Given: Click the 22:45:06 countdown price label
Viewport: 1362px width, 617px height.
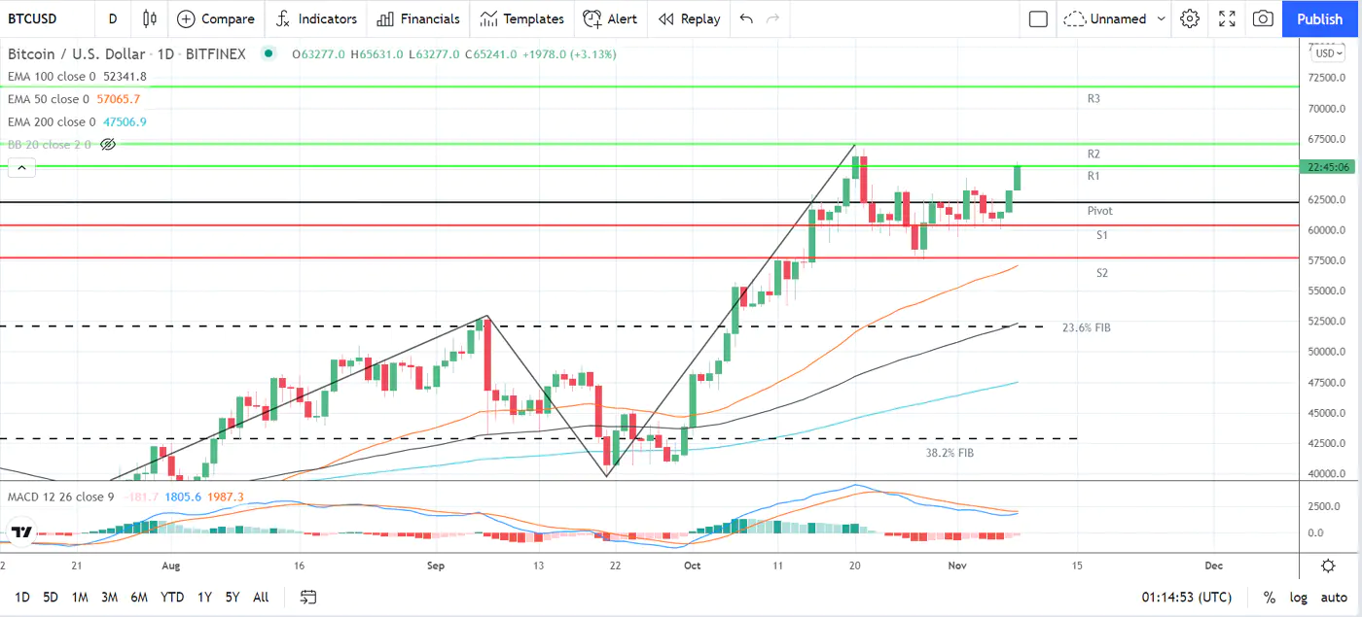Looking at the screenshot, I should pyautogui.click(x=1329, y=167).
